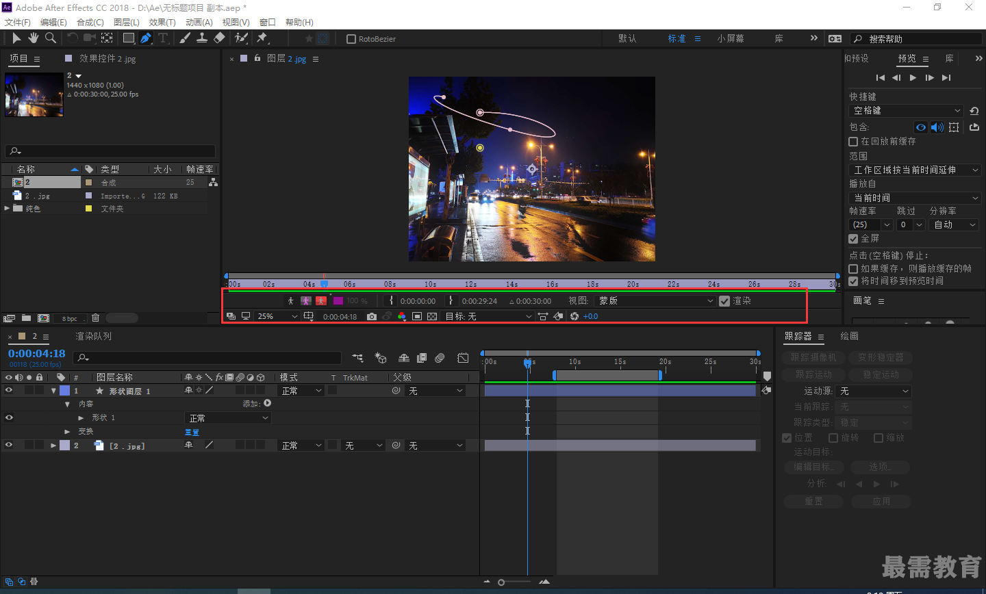Toggle visibility of 形状 1 shape
Screen dimensions: 986x594
click(x=9, y=418)
